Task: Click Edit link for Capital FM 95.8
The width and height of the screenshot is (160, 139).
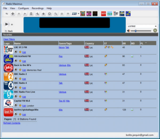Action: point(24,106)
